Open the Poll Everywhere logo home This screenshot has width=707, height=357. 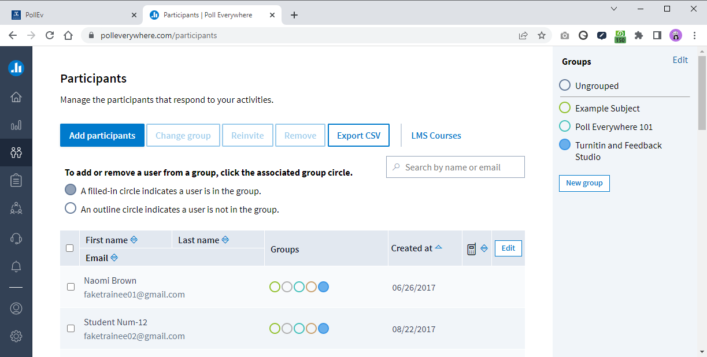16,68
